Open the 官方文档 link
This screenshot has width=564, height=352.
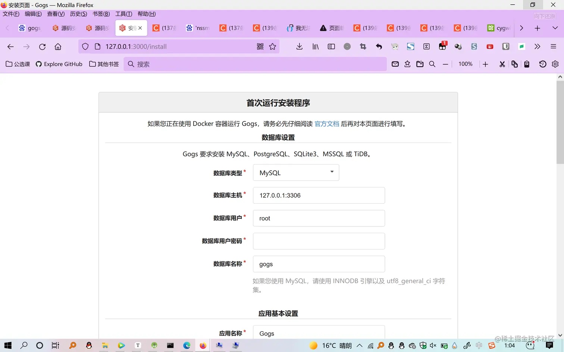click(327, 124)
